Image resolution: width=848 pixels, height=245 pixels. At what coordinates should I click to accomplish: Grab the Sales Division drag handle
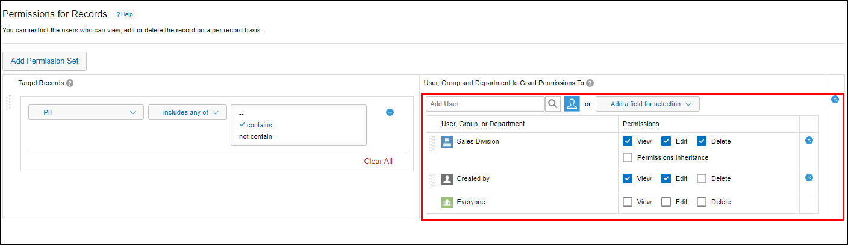point(431,143)
